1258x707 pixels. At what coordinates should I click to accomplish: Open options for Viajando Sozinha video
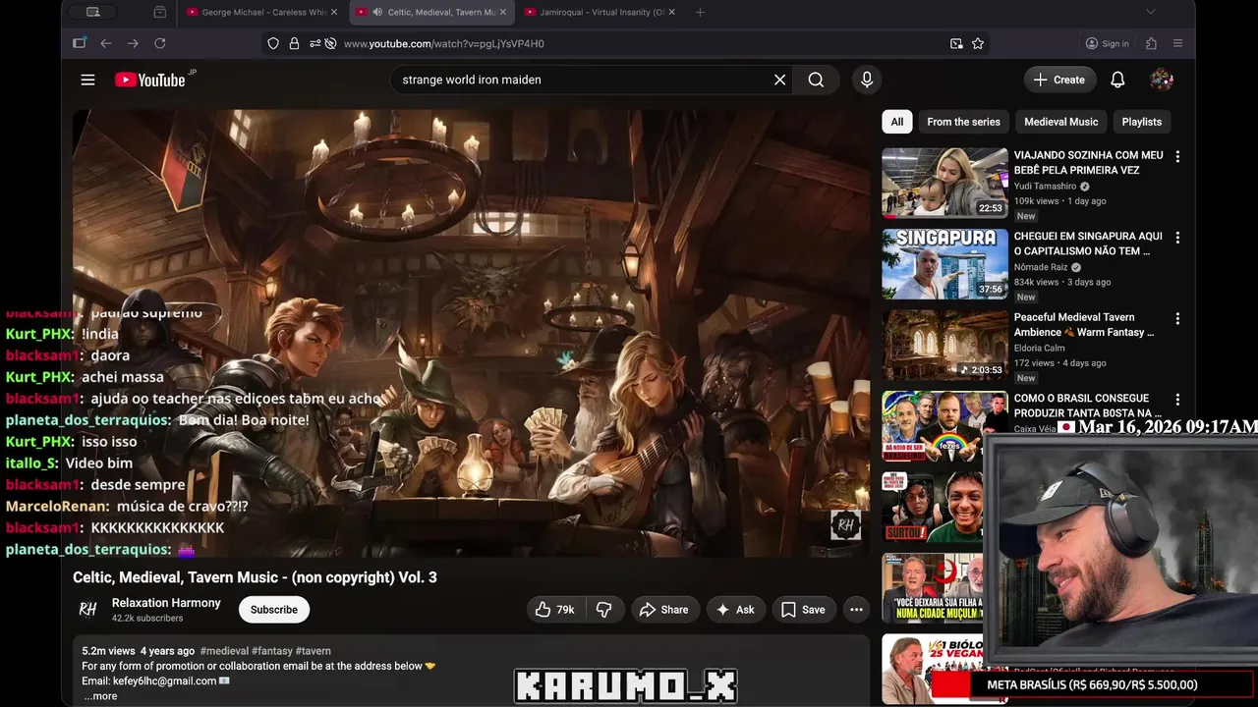coord(1177,156)
